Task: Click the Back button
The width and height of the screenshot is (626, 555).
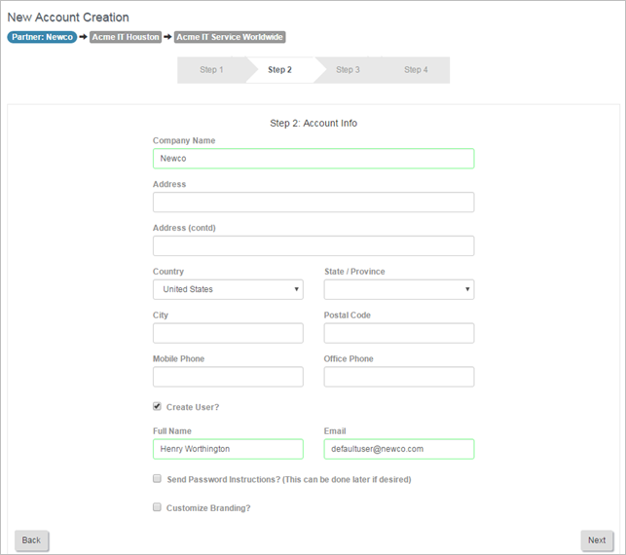Action: [31, 540]
